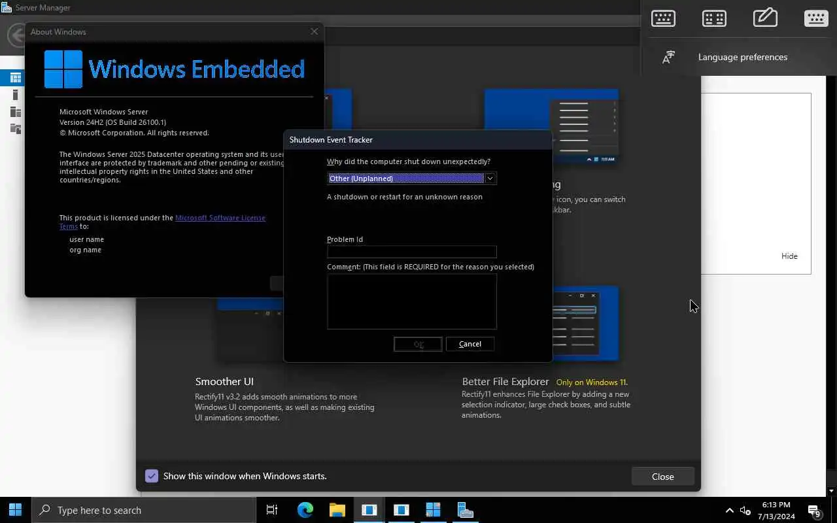
Task: Click the Comment text area
Action: pos(412,301)
